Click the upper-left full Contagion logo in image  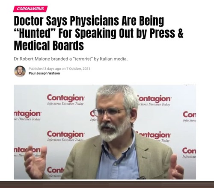coord(66,100)
